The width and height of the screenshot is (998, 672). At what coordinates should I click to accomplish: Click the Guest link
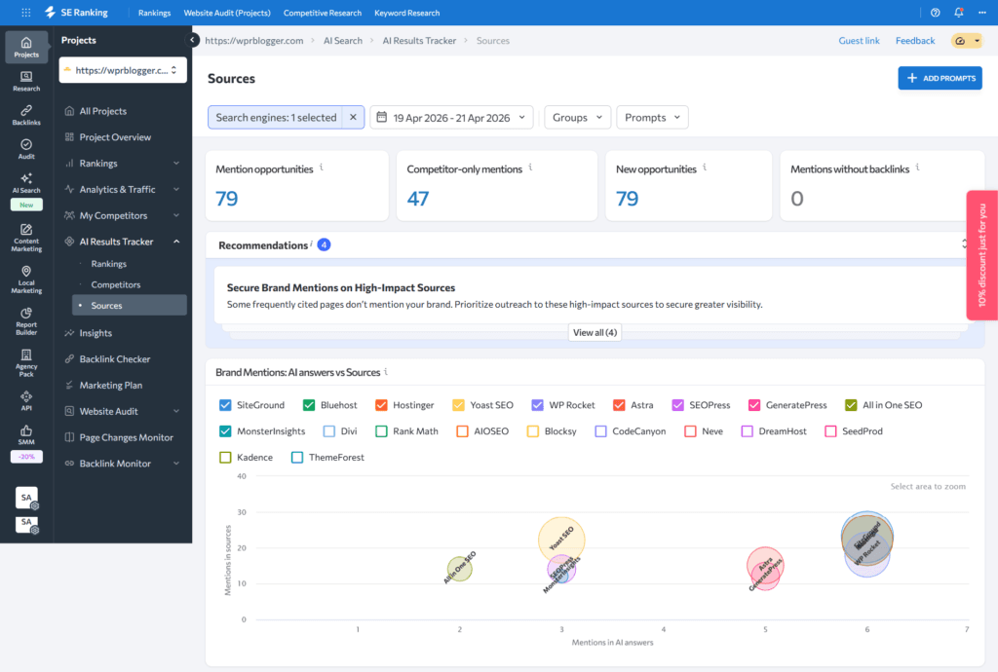click(x=859, y=41)
